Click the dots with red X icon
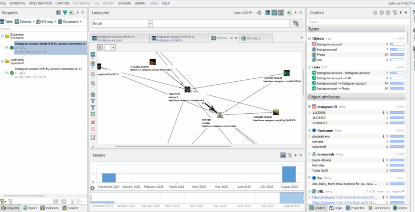The height and width of the screenshot is (212, 415). (x=93, y=138)
